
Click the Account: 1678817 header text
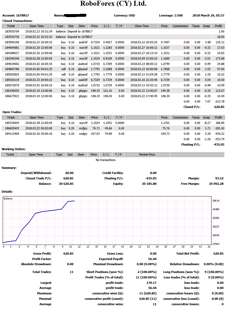click(16, 16)
